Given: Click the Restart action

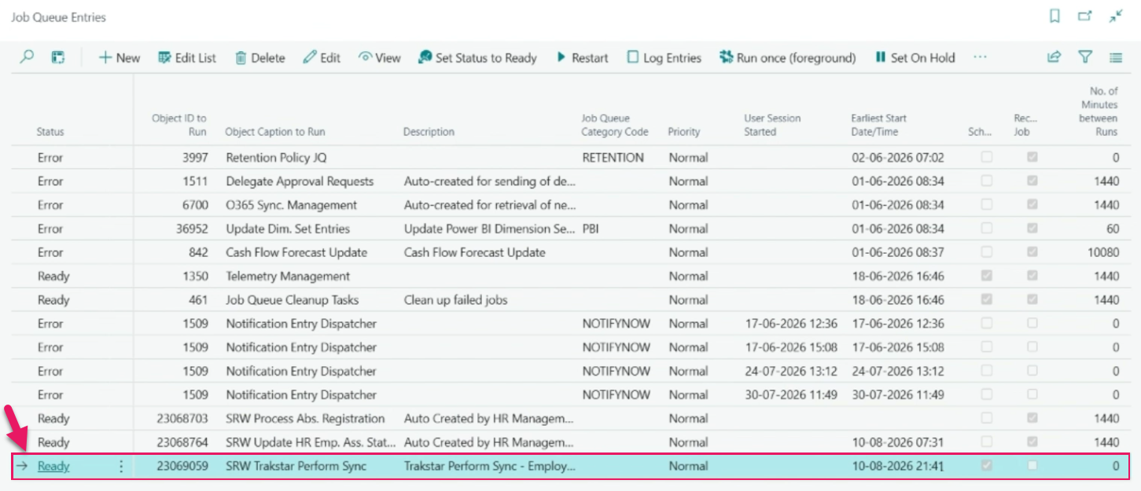Looking at the screenshot, I should [x=582, y=57].
